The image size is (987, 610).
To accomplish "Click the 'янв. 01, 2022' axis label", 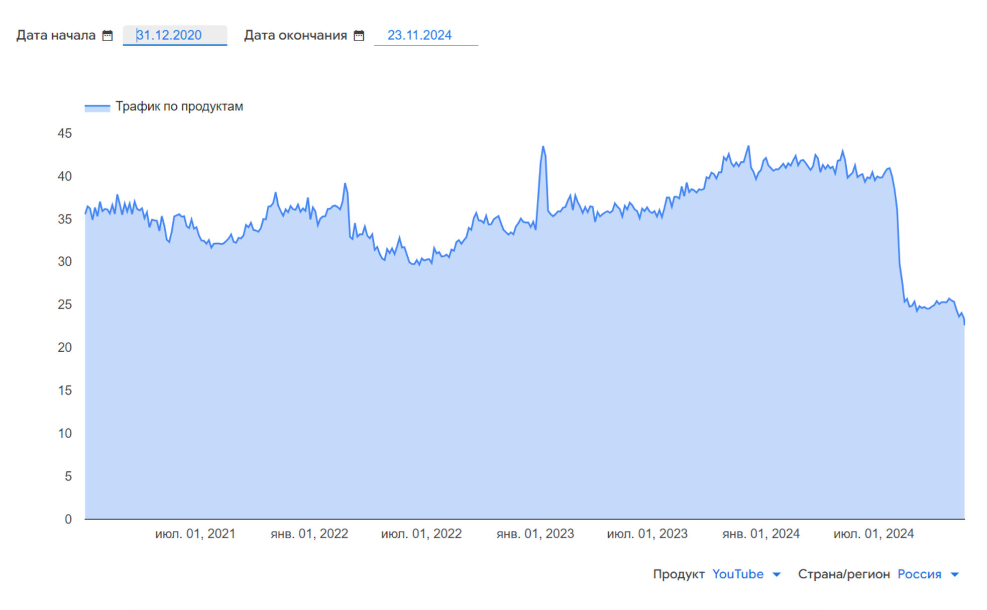I will point(309,534).
